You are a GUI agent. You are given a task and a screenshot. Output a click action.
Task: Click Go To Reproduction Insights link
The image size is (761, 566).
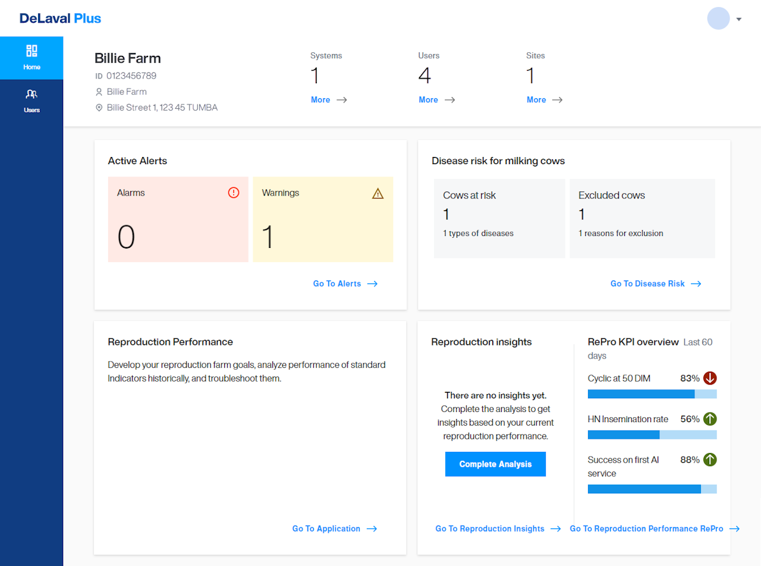498,529
